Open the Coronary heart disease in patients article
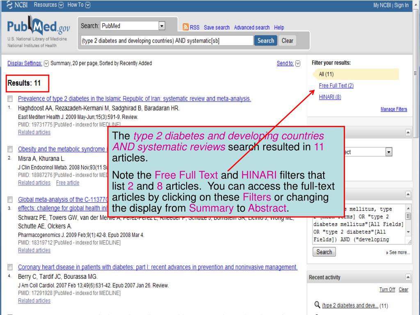Screen dimensions: 420x315 click(158, 267)
